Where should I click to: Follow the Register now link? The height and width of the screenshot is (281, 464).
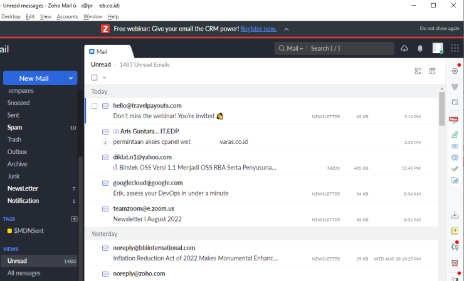point(258,29)
